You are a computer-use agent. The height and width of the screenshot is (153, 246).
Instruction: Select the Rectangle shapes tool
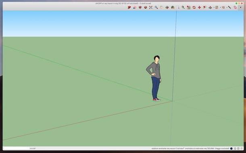coord(217,7)
